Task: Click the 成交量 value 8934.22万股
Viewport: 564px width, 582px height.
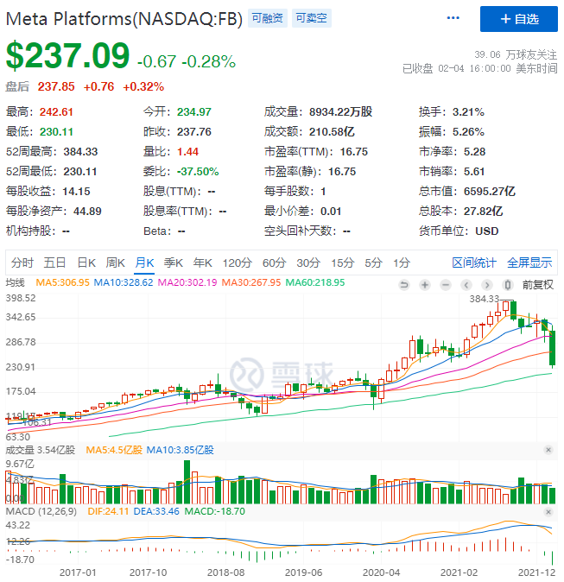Action: point(340,111)
